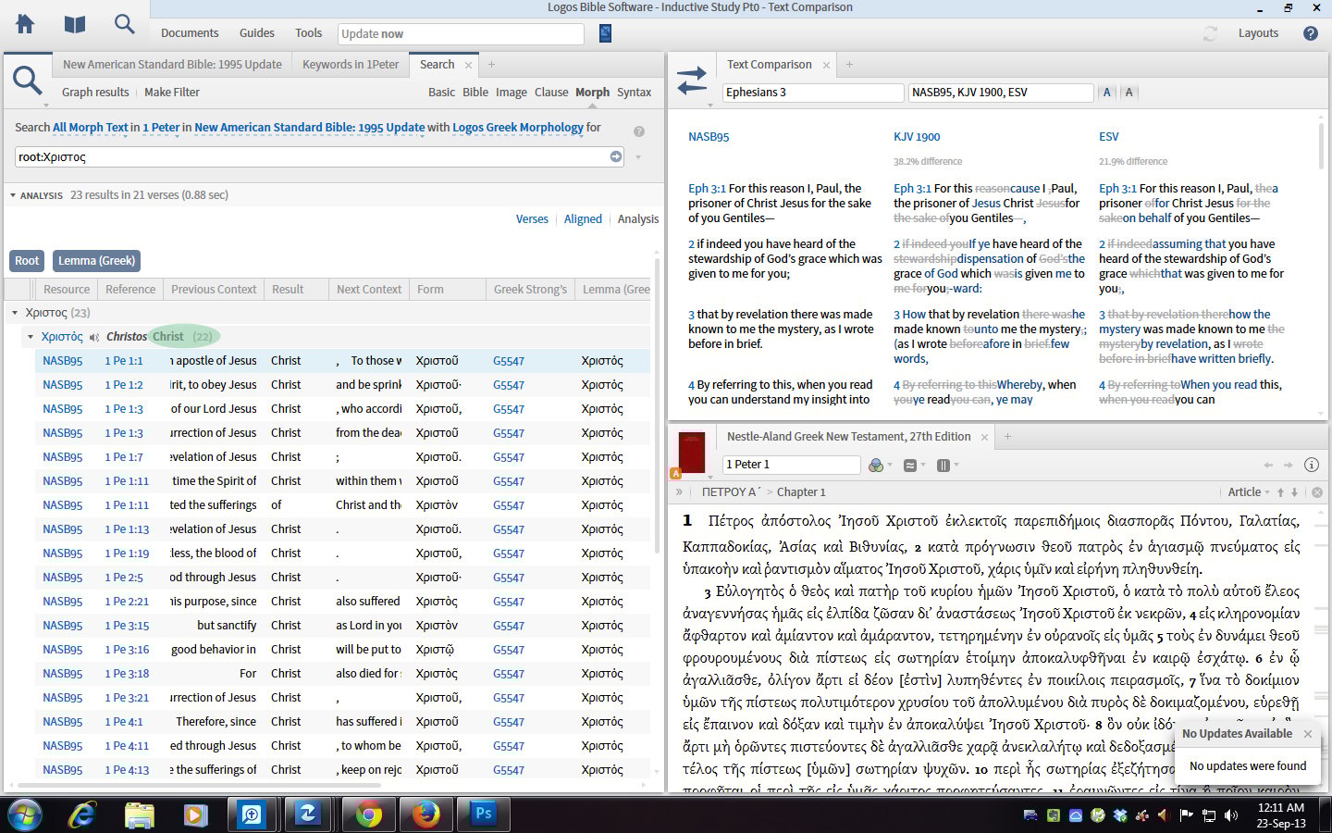
Task: Click the blue icon beside the command box
Action: click(605, 33)
